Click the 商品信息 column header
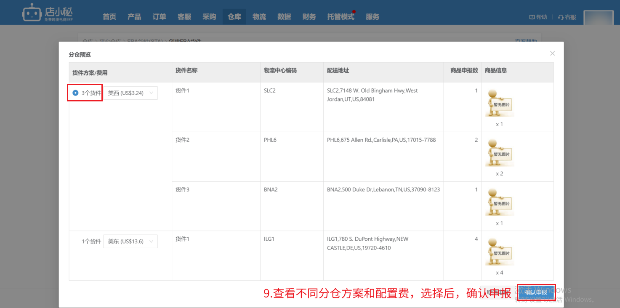This screenshot has width=620, height=308. [496, 70]
